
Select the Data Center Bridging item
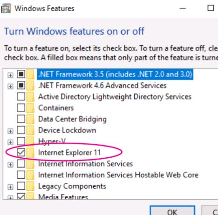[72, 119]
